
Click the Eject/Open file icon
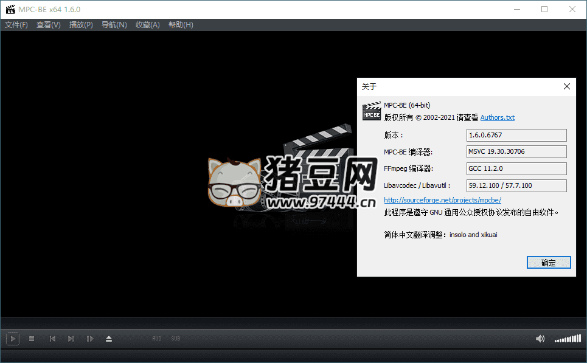click(x=109, y=339)
